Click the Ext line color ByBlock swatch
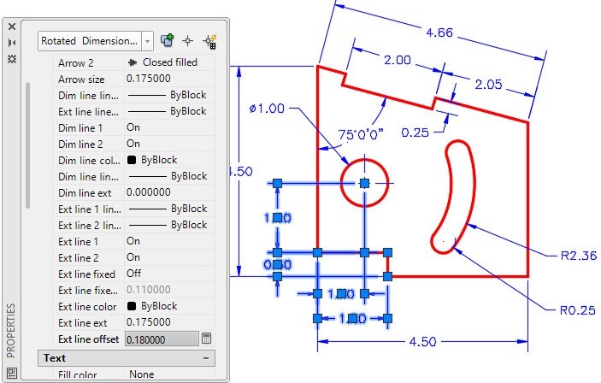Viewport: 601px width, 383px height. tap(133, 306)
